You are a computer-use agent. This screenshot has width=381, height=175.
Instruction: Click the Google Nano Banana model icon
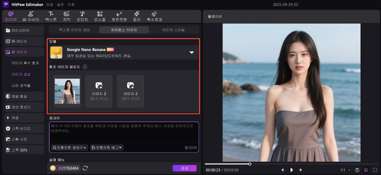click(x=56, y=52)
